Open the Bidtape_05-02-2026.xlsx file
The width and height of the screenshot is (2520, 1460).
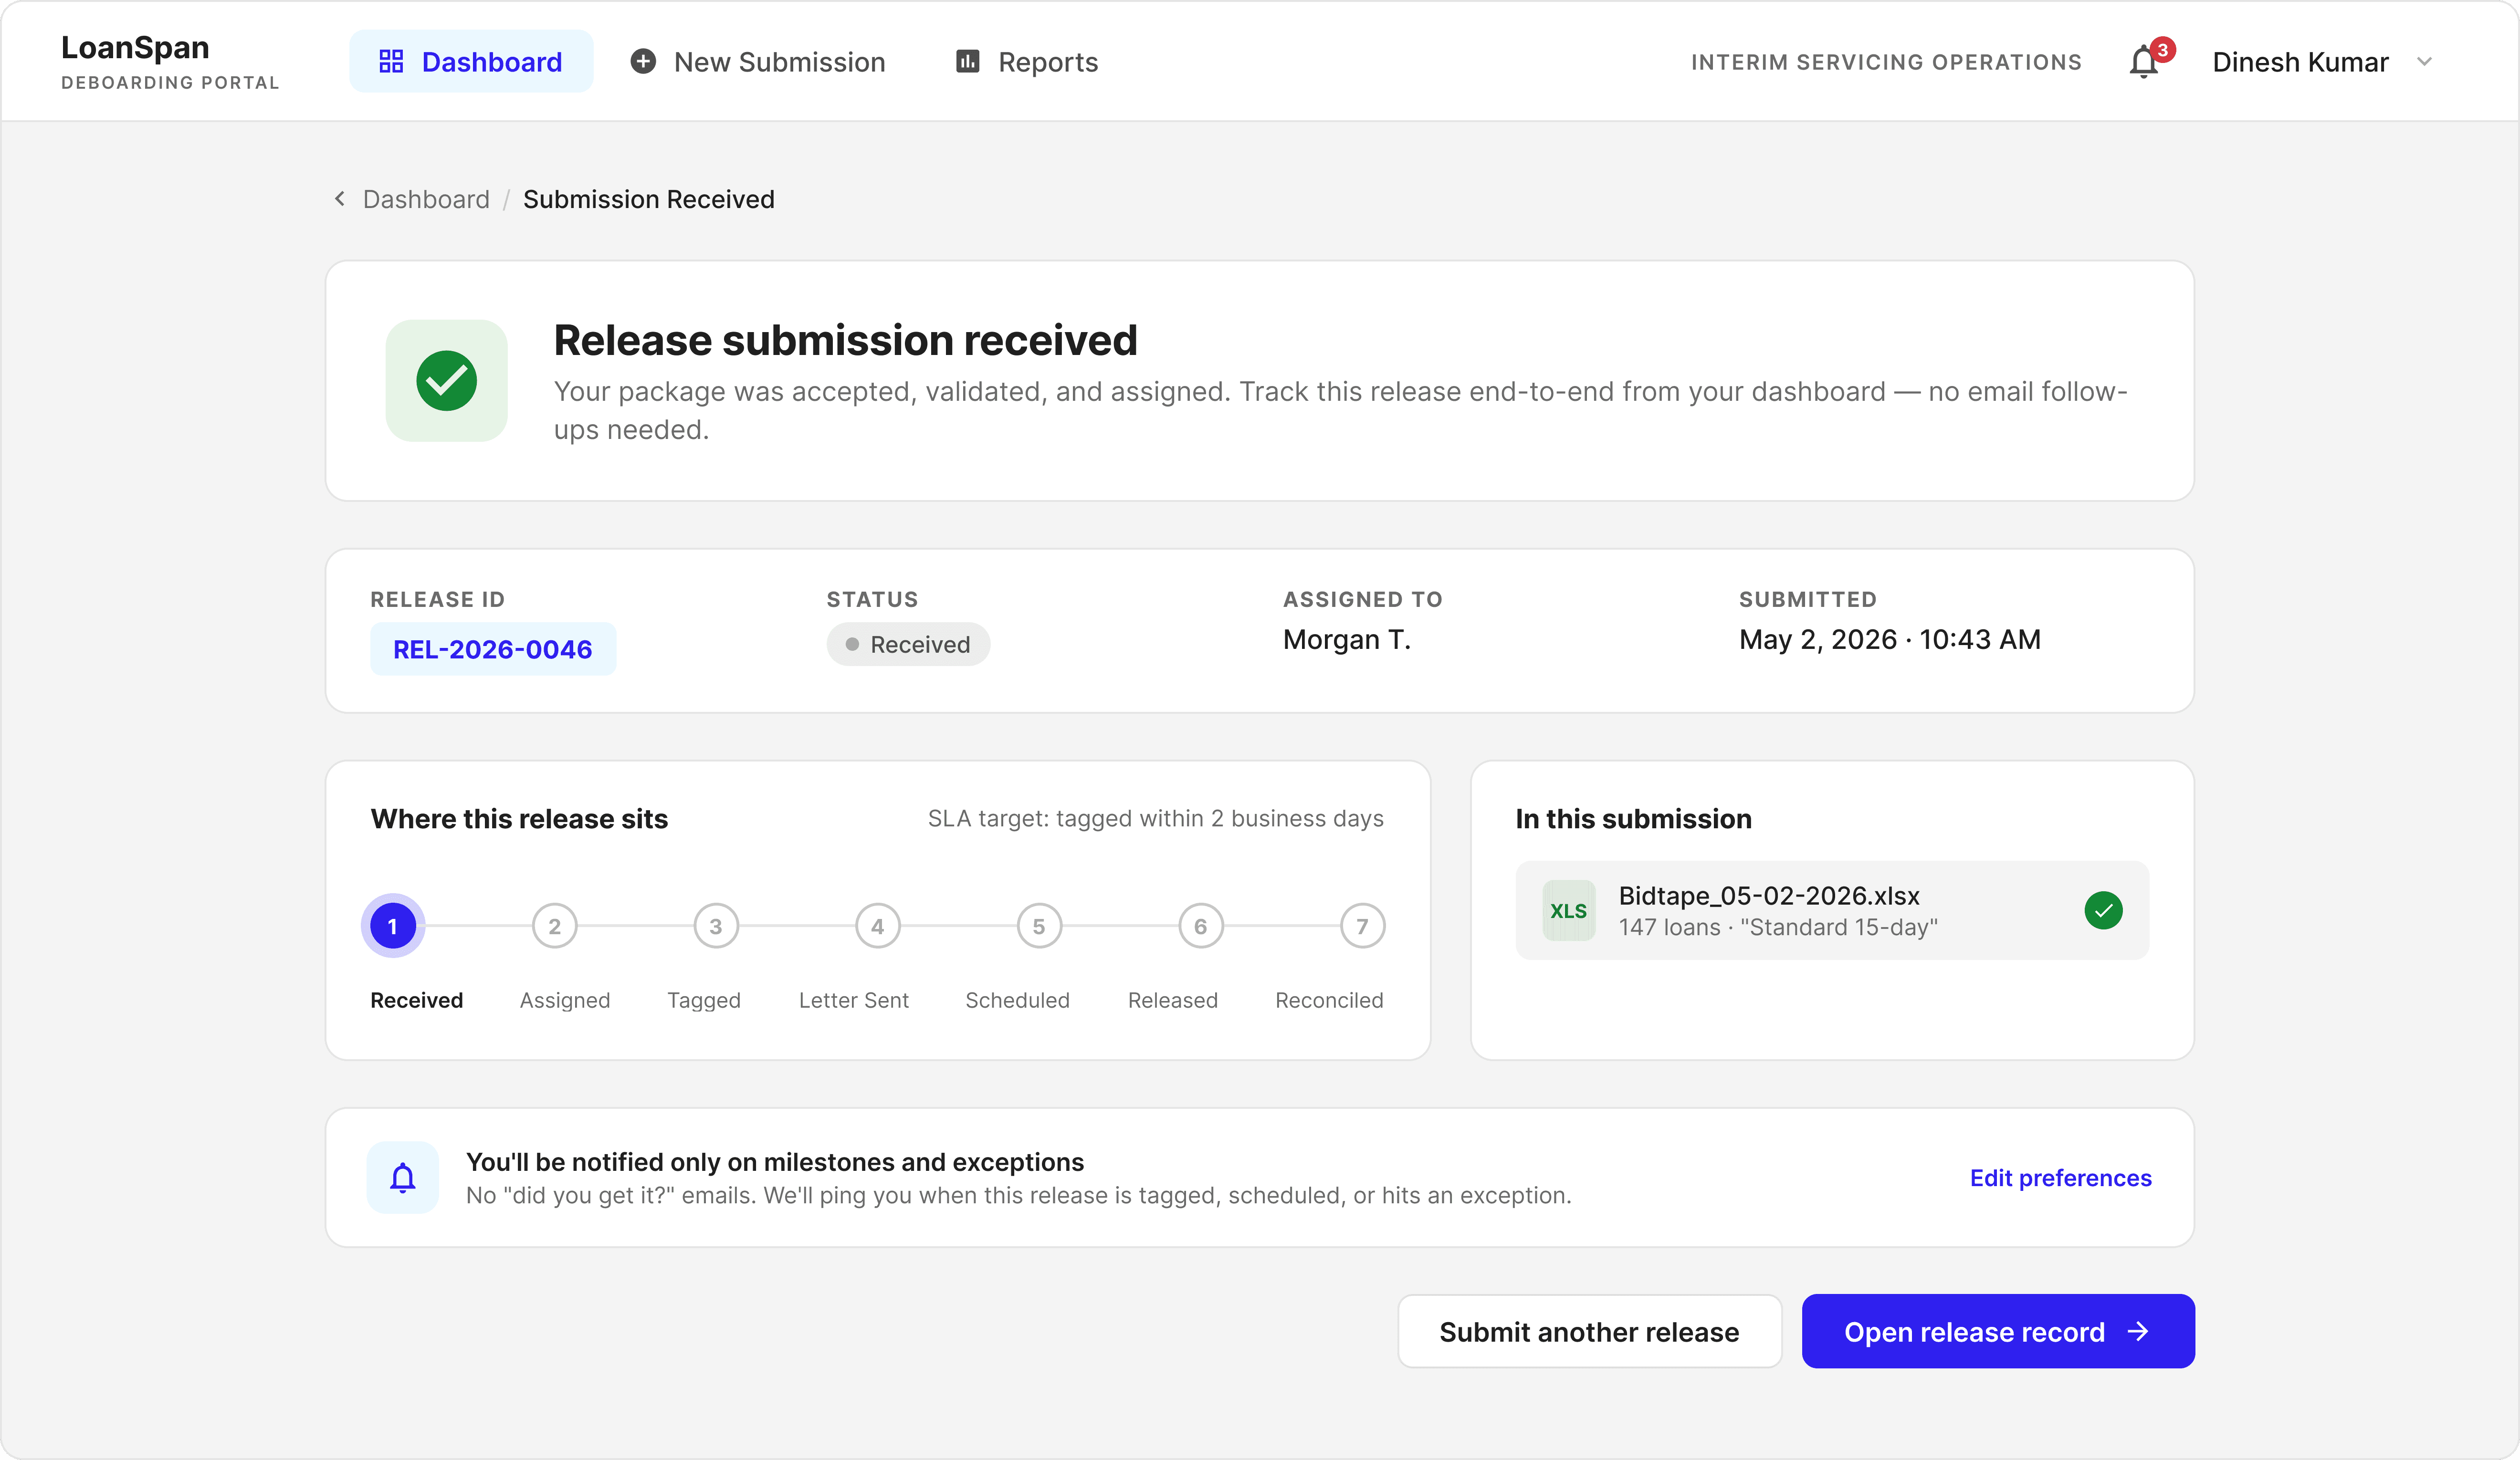1832,910
